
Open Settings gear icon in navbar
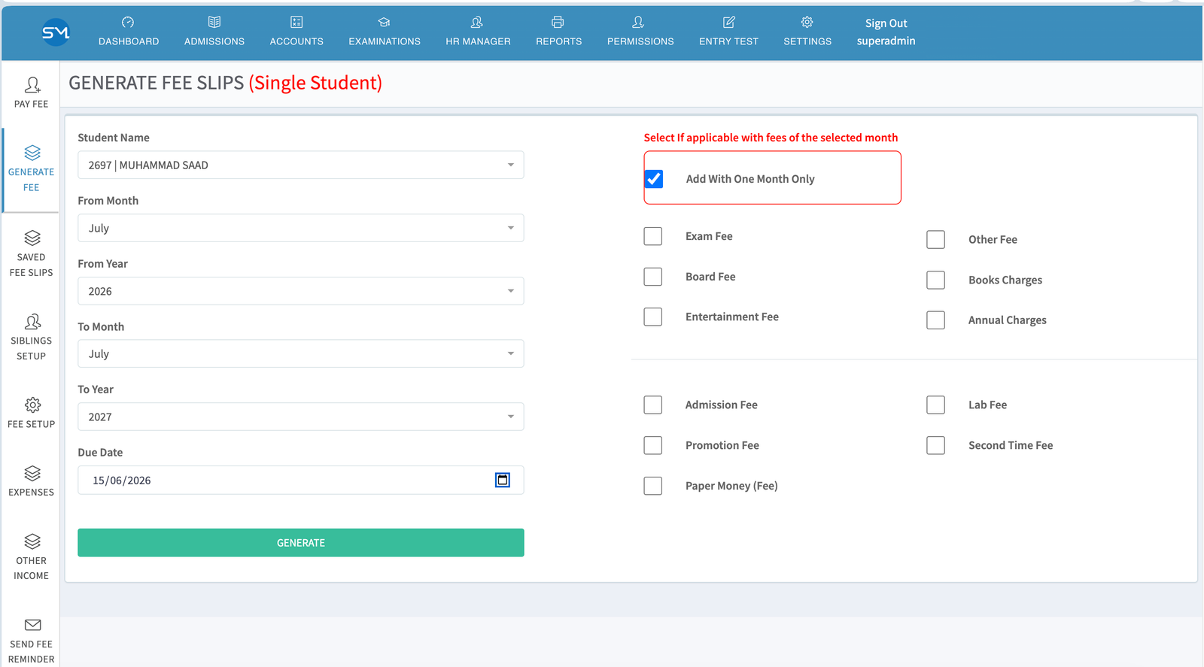807,23
